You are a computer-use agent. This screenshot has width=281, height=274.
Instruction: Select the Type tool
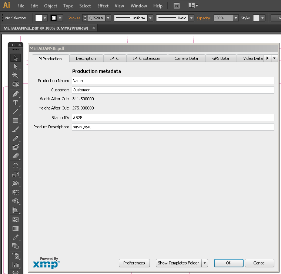(x=16, y=103)
